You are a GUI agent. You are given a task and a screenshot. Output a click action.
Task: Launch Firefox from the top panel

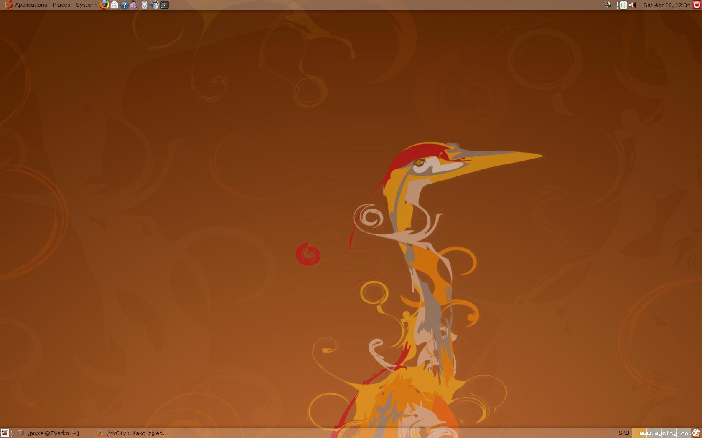(104, 5)
